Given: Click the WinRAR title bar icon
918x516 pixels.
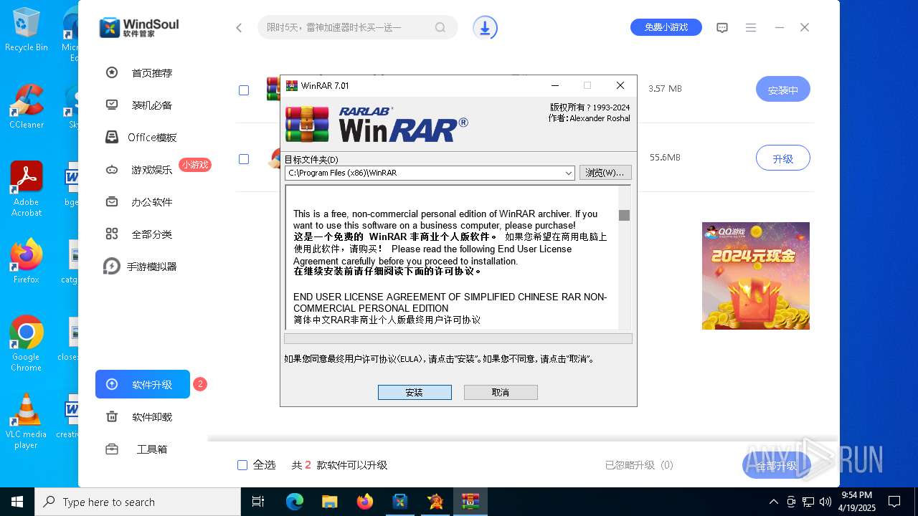Looking at the screenshot, I should [x=292, y=85].
